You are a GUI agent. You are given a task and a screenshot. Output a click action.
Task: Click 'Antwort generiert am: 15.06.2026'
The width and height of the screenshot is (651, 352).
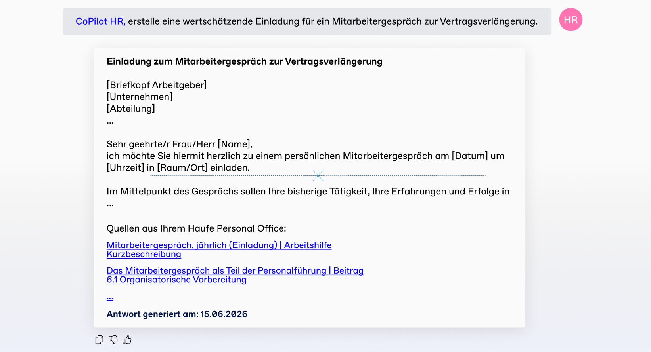(177, 314)
